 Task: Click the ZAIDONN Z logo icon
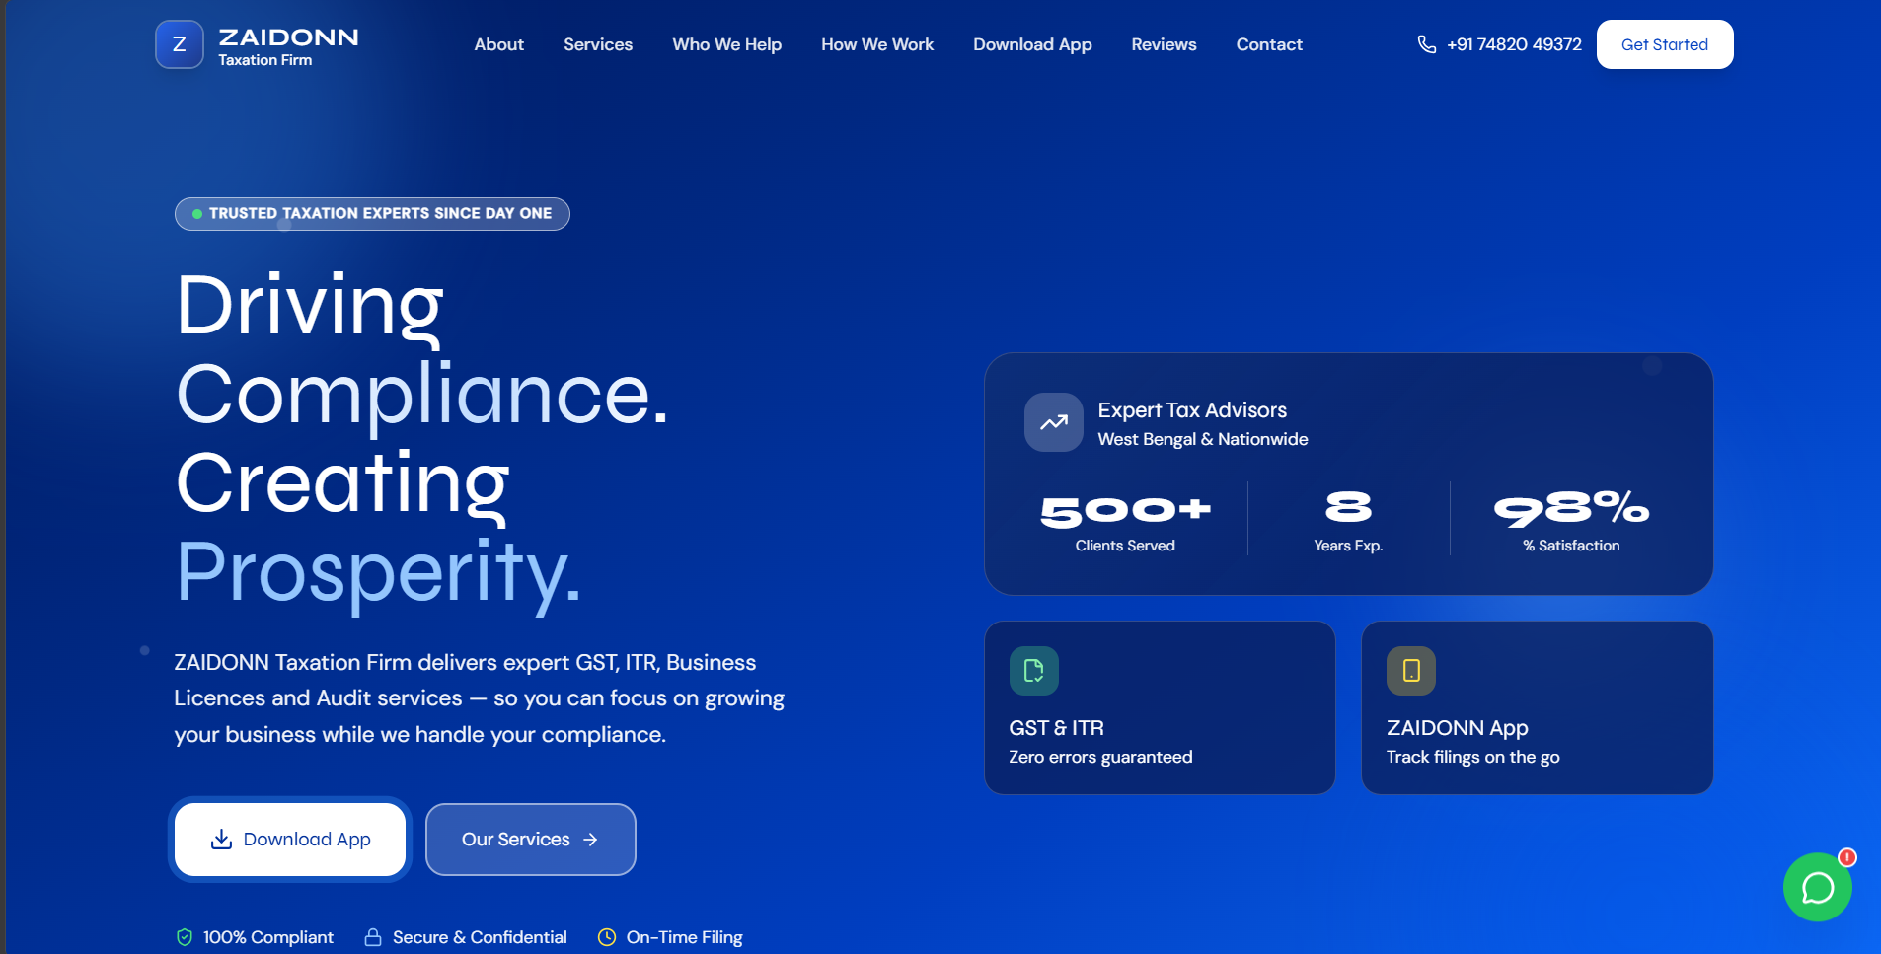(180, 44)
